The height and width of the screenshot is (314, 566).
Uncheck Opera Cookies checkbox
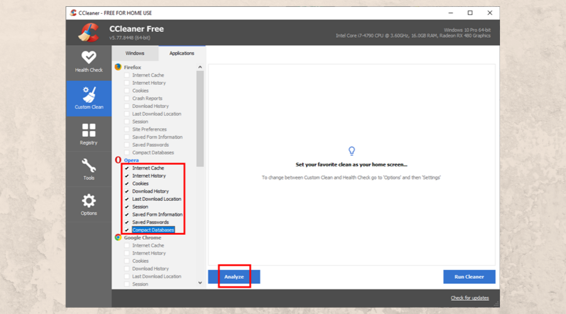(x=126, y=183)
